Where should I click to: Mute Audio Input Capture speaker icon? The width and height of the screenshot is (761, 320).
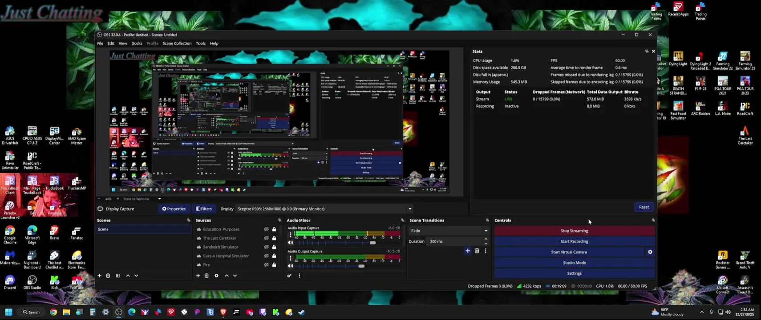pyautogui.click(x=291, y=243)
